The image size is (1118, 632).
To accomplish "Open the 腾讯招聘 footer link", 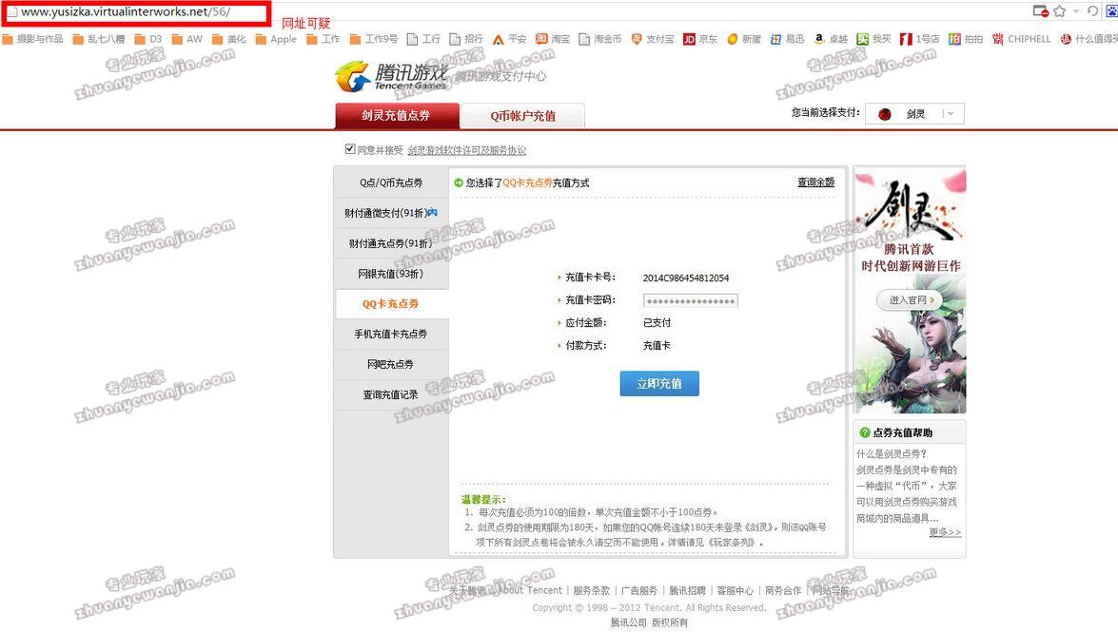I will 687,591.
